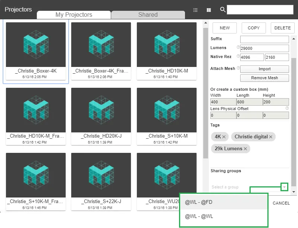This screenshot has height=228, width=298.
Task: Switch to list view icon
Action: coord(195,10)
